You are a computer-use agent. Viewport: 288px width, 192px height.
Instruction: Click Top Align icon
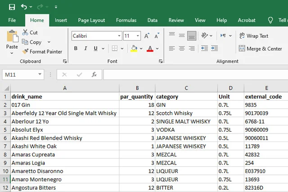(x=172, y=34)
